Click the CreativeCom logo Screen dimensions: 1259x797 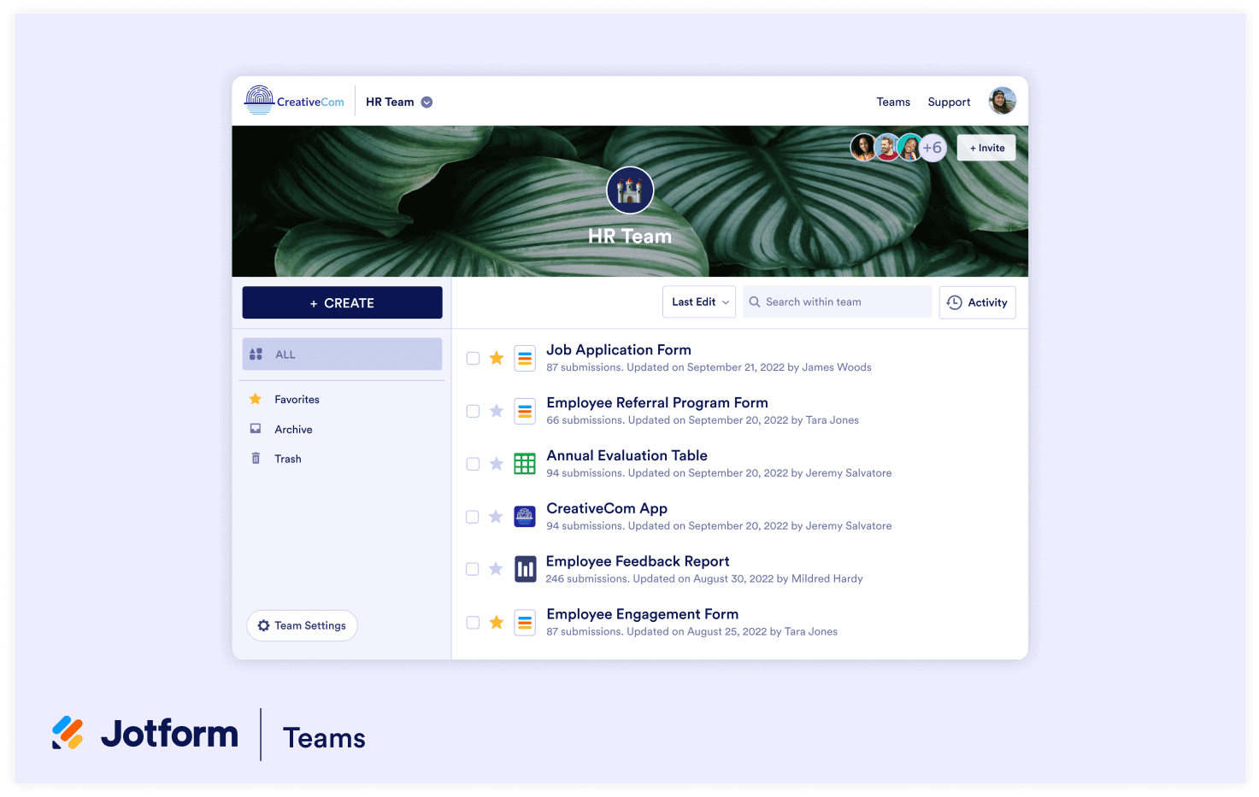click(294, 101)
